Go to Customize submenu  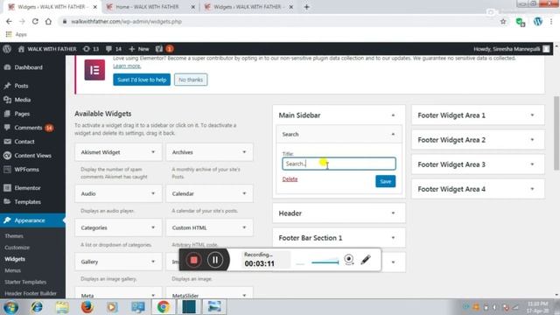click(17, 248)
